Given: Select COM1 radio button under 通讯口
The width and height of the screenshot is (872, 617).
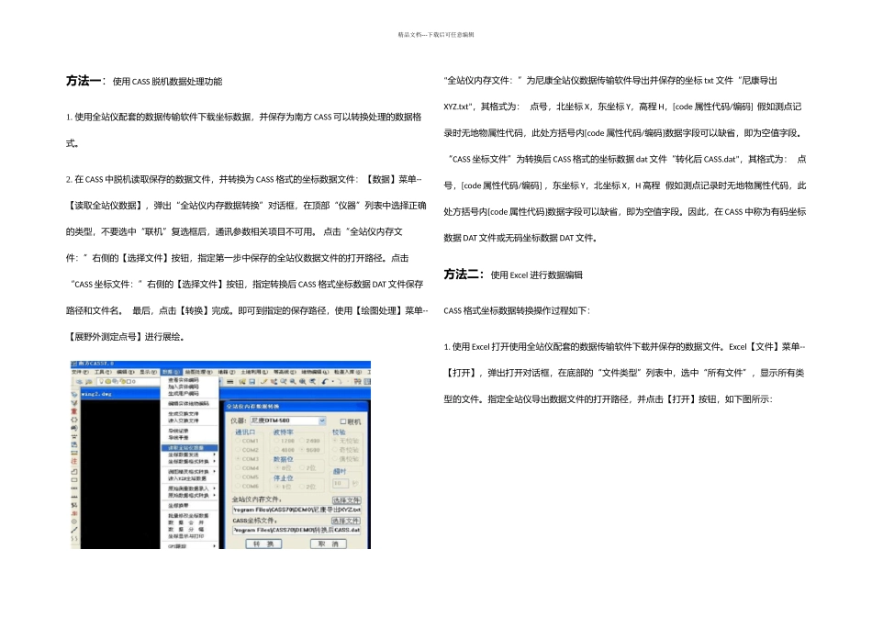Looking at the screenshot, I should pos(238,440).
